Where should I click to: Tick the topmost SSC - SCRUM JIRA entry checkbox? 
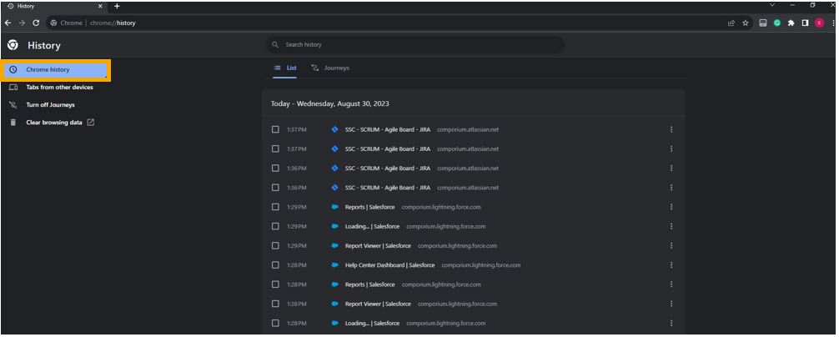click(x=275, y=129)
